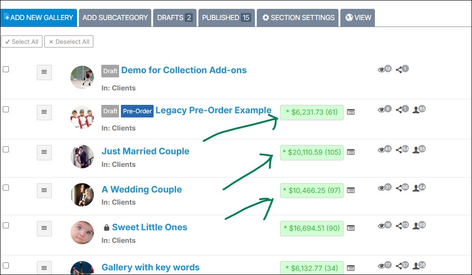Click the people icon for Sweet Little Ones
Screen dimensions: 472x275
(x=416, y=226)
